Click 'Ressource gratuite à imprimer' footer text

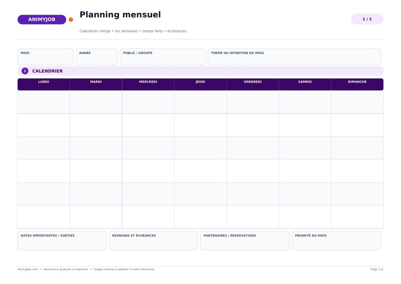pyautogui.click(x=66, y=269)
